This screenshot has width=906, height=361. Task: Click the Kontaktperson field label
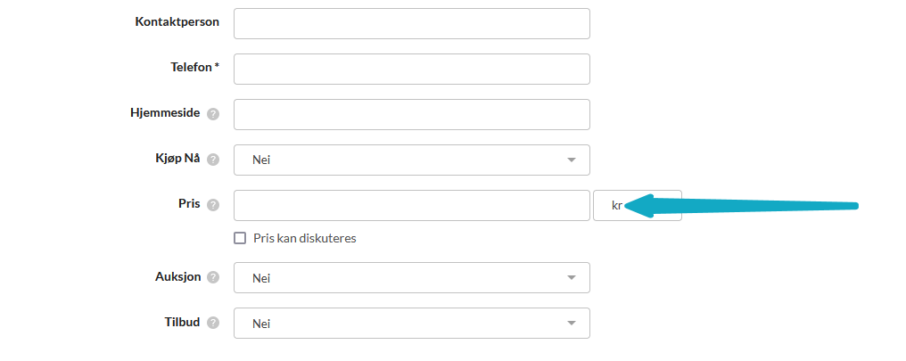(x=177, y=21)
